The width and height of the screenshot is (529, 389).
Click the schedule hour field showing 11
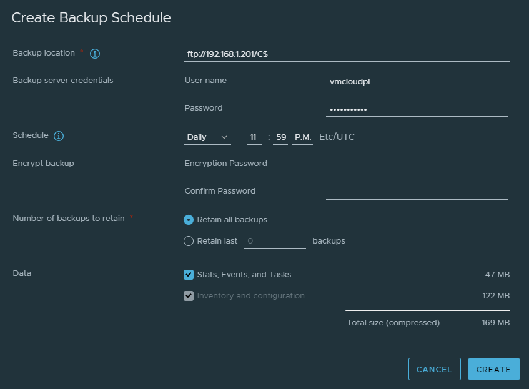point(254,137)
